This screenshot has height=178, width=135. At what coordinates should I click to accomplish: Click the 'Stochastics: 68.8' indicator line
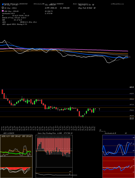[x=13, y=13]
